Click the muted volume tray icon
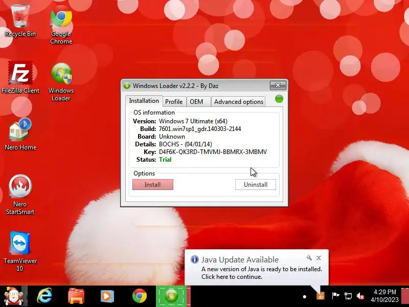Viewport: 409px width, 307px height. (x=360, y=296)
